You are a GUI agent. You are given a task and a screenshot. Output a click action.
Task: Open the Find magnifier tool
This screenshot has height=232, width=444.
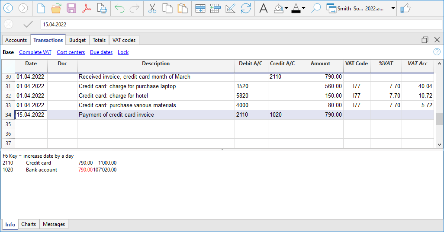[316, 8]
